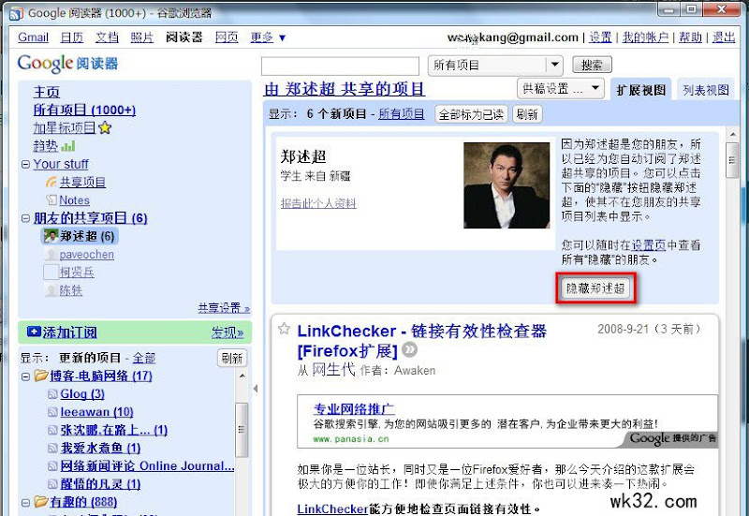Click the green trends bar chart icon
This screenshot has height=516, width=749.
[x=68, y=146]
